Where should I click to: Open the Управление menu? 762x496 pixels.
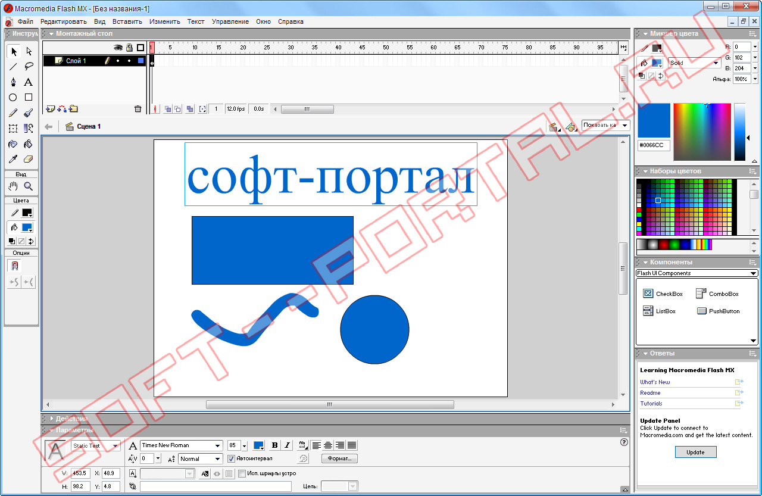pos(230,21)
